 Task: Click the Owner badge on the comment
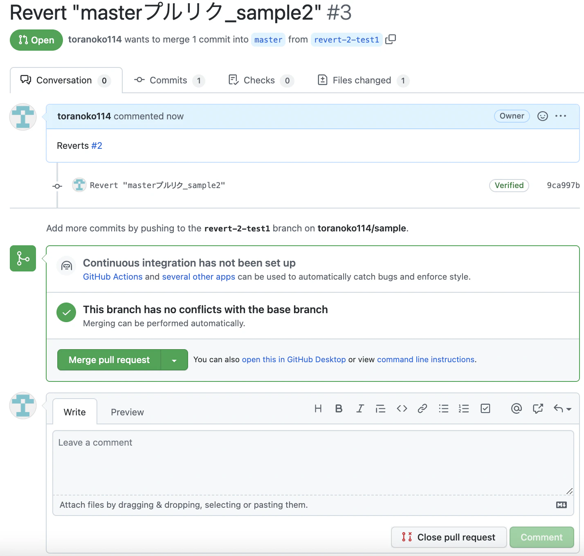point(512,116)
